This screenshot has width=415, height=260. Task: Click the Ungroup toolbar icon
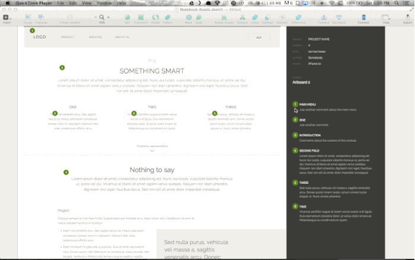coord(41,17)
